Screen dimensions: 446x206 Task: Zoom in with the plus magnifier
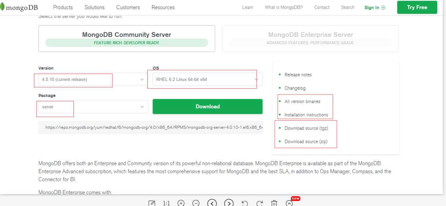click(x=181, y=203)
